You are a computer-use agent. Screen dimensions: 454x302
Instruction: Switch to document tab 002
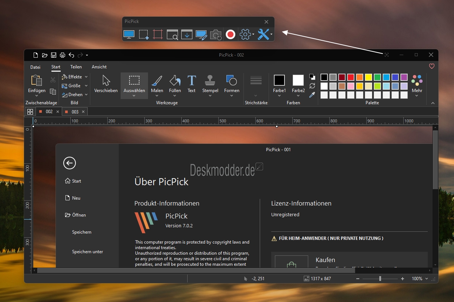(49, 112)
